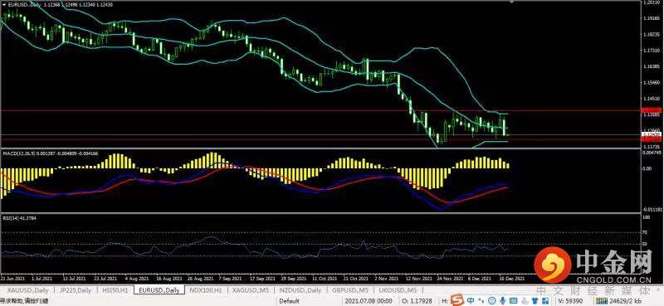This screenshot has height=306, width=664.
Task: Open the Sogou input method logo icon
Action: point(457,301)
